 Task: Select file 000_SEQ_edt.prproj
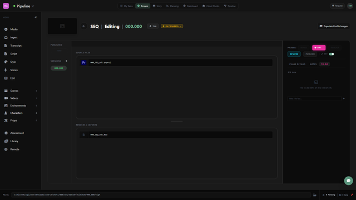(176, 63)
